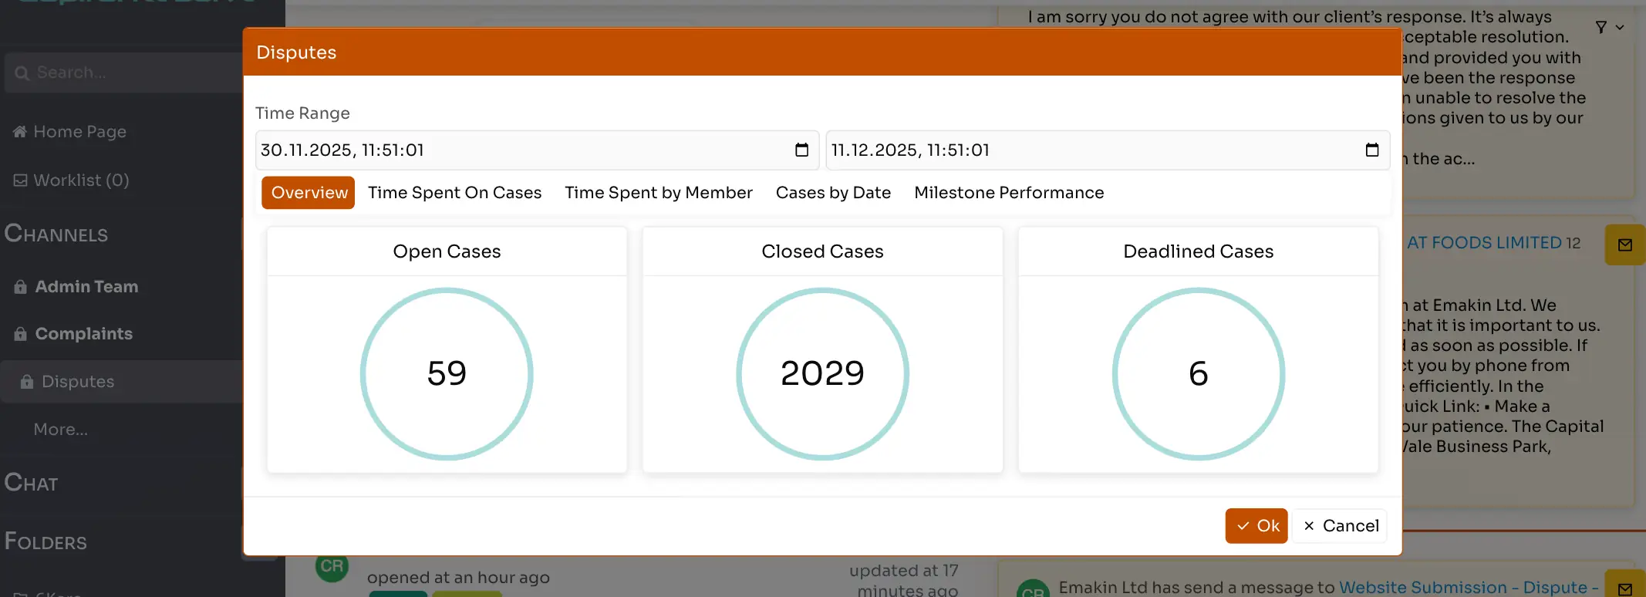Open calendar picker for start date
This screenshot has width=1646, height=597.
point(801,150)
